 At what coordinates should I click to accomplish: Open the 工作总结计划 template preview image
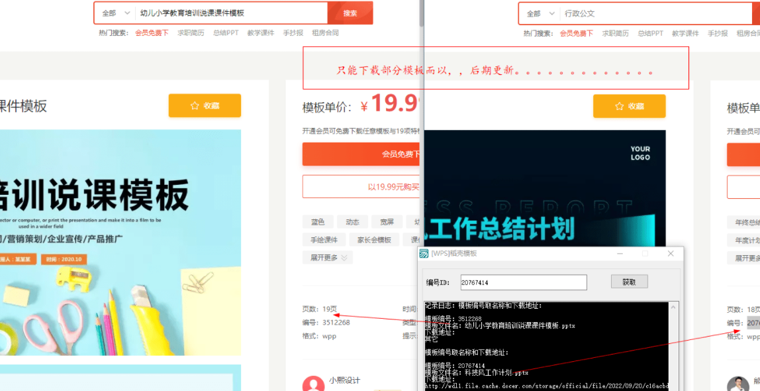point(545,189)
